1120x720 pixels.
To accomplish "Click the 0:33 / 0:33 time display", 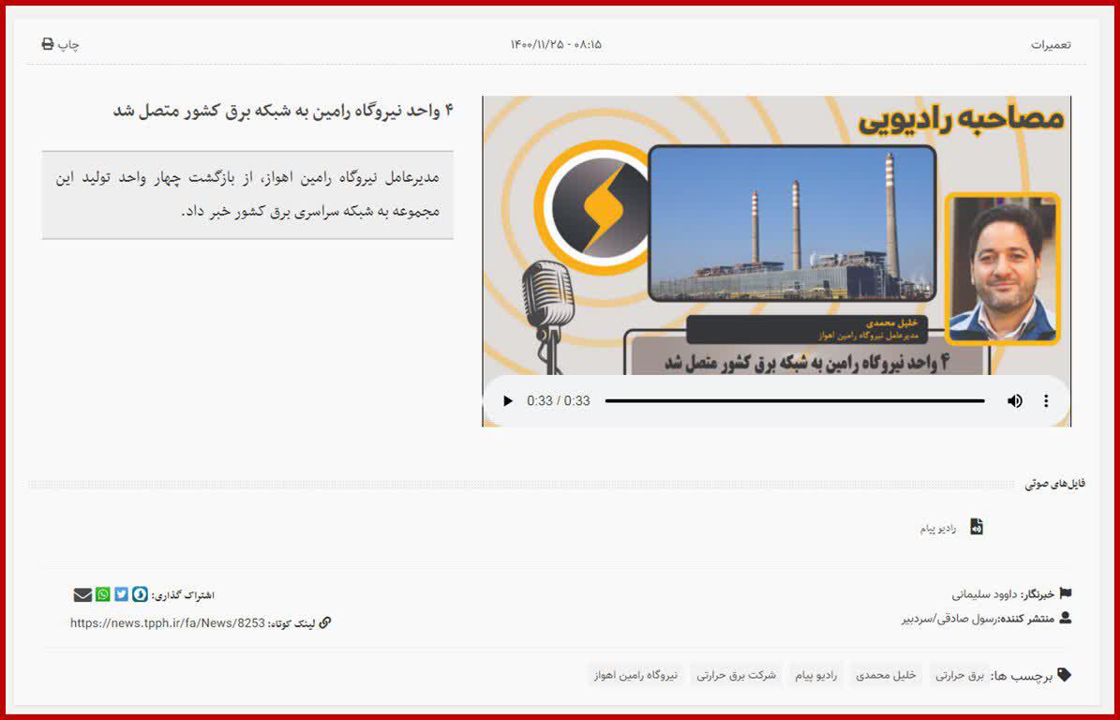I will click(559, 400).
